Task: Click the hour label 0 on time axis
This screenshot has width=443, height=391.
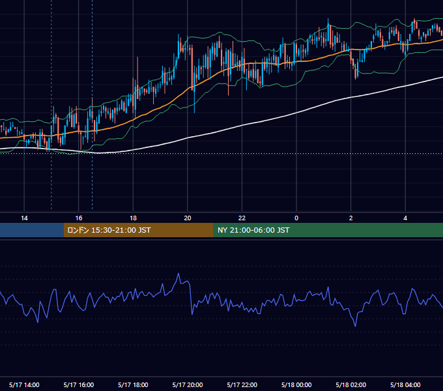Action: [296, 218]
